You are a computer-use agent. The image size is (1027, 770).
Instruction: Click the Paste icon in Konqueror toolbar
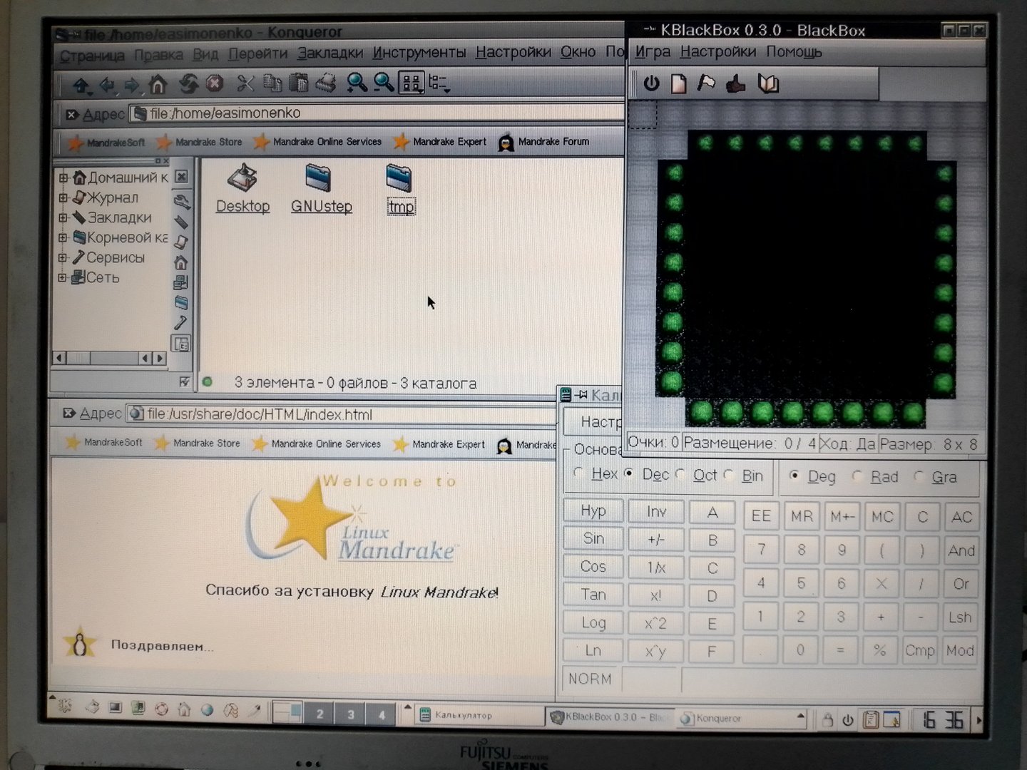point(298,83)
